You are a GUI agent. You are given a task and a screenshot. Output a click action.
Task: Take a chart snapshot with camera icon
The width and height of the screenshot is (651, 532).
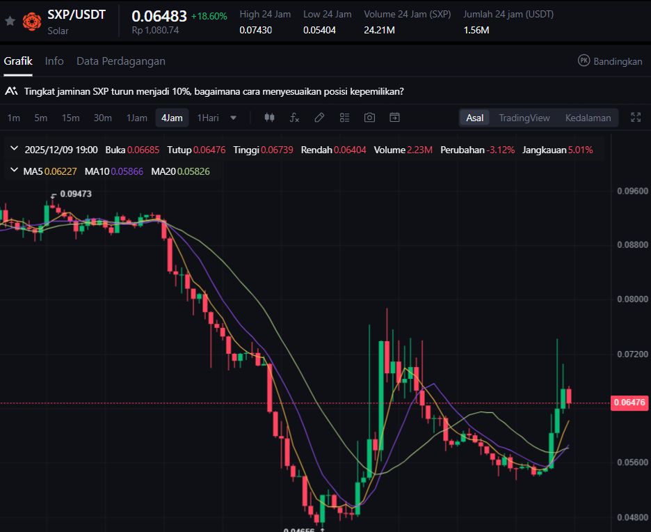tap(369, 118)
